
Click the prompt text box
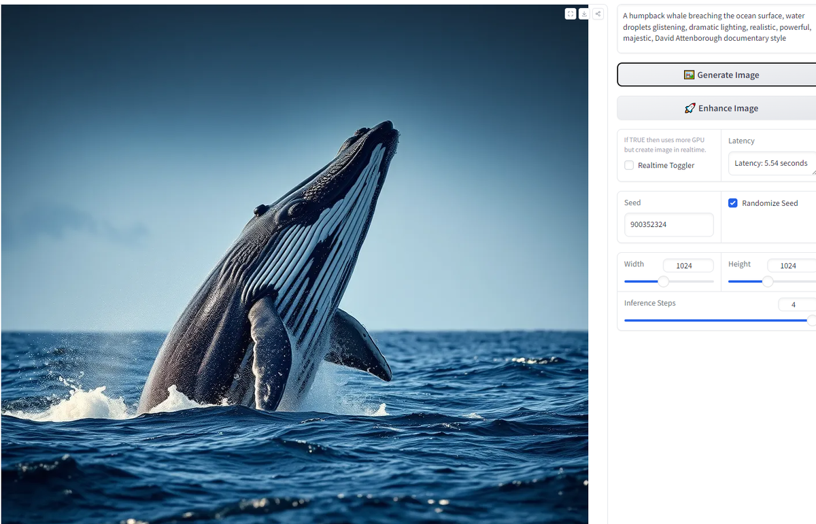pyautogui.click(x=717, y=28)
